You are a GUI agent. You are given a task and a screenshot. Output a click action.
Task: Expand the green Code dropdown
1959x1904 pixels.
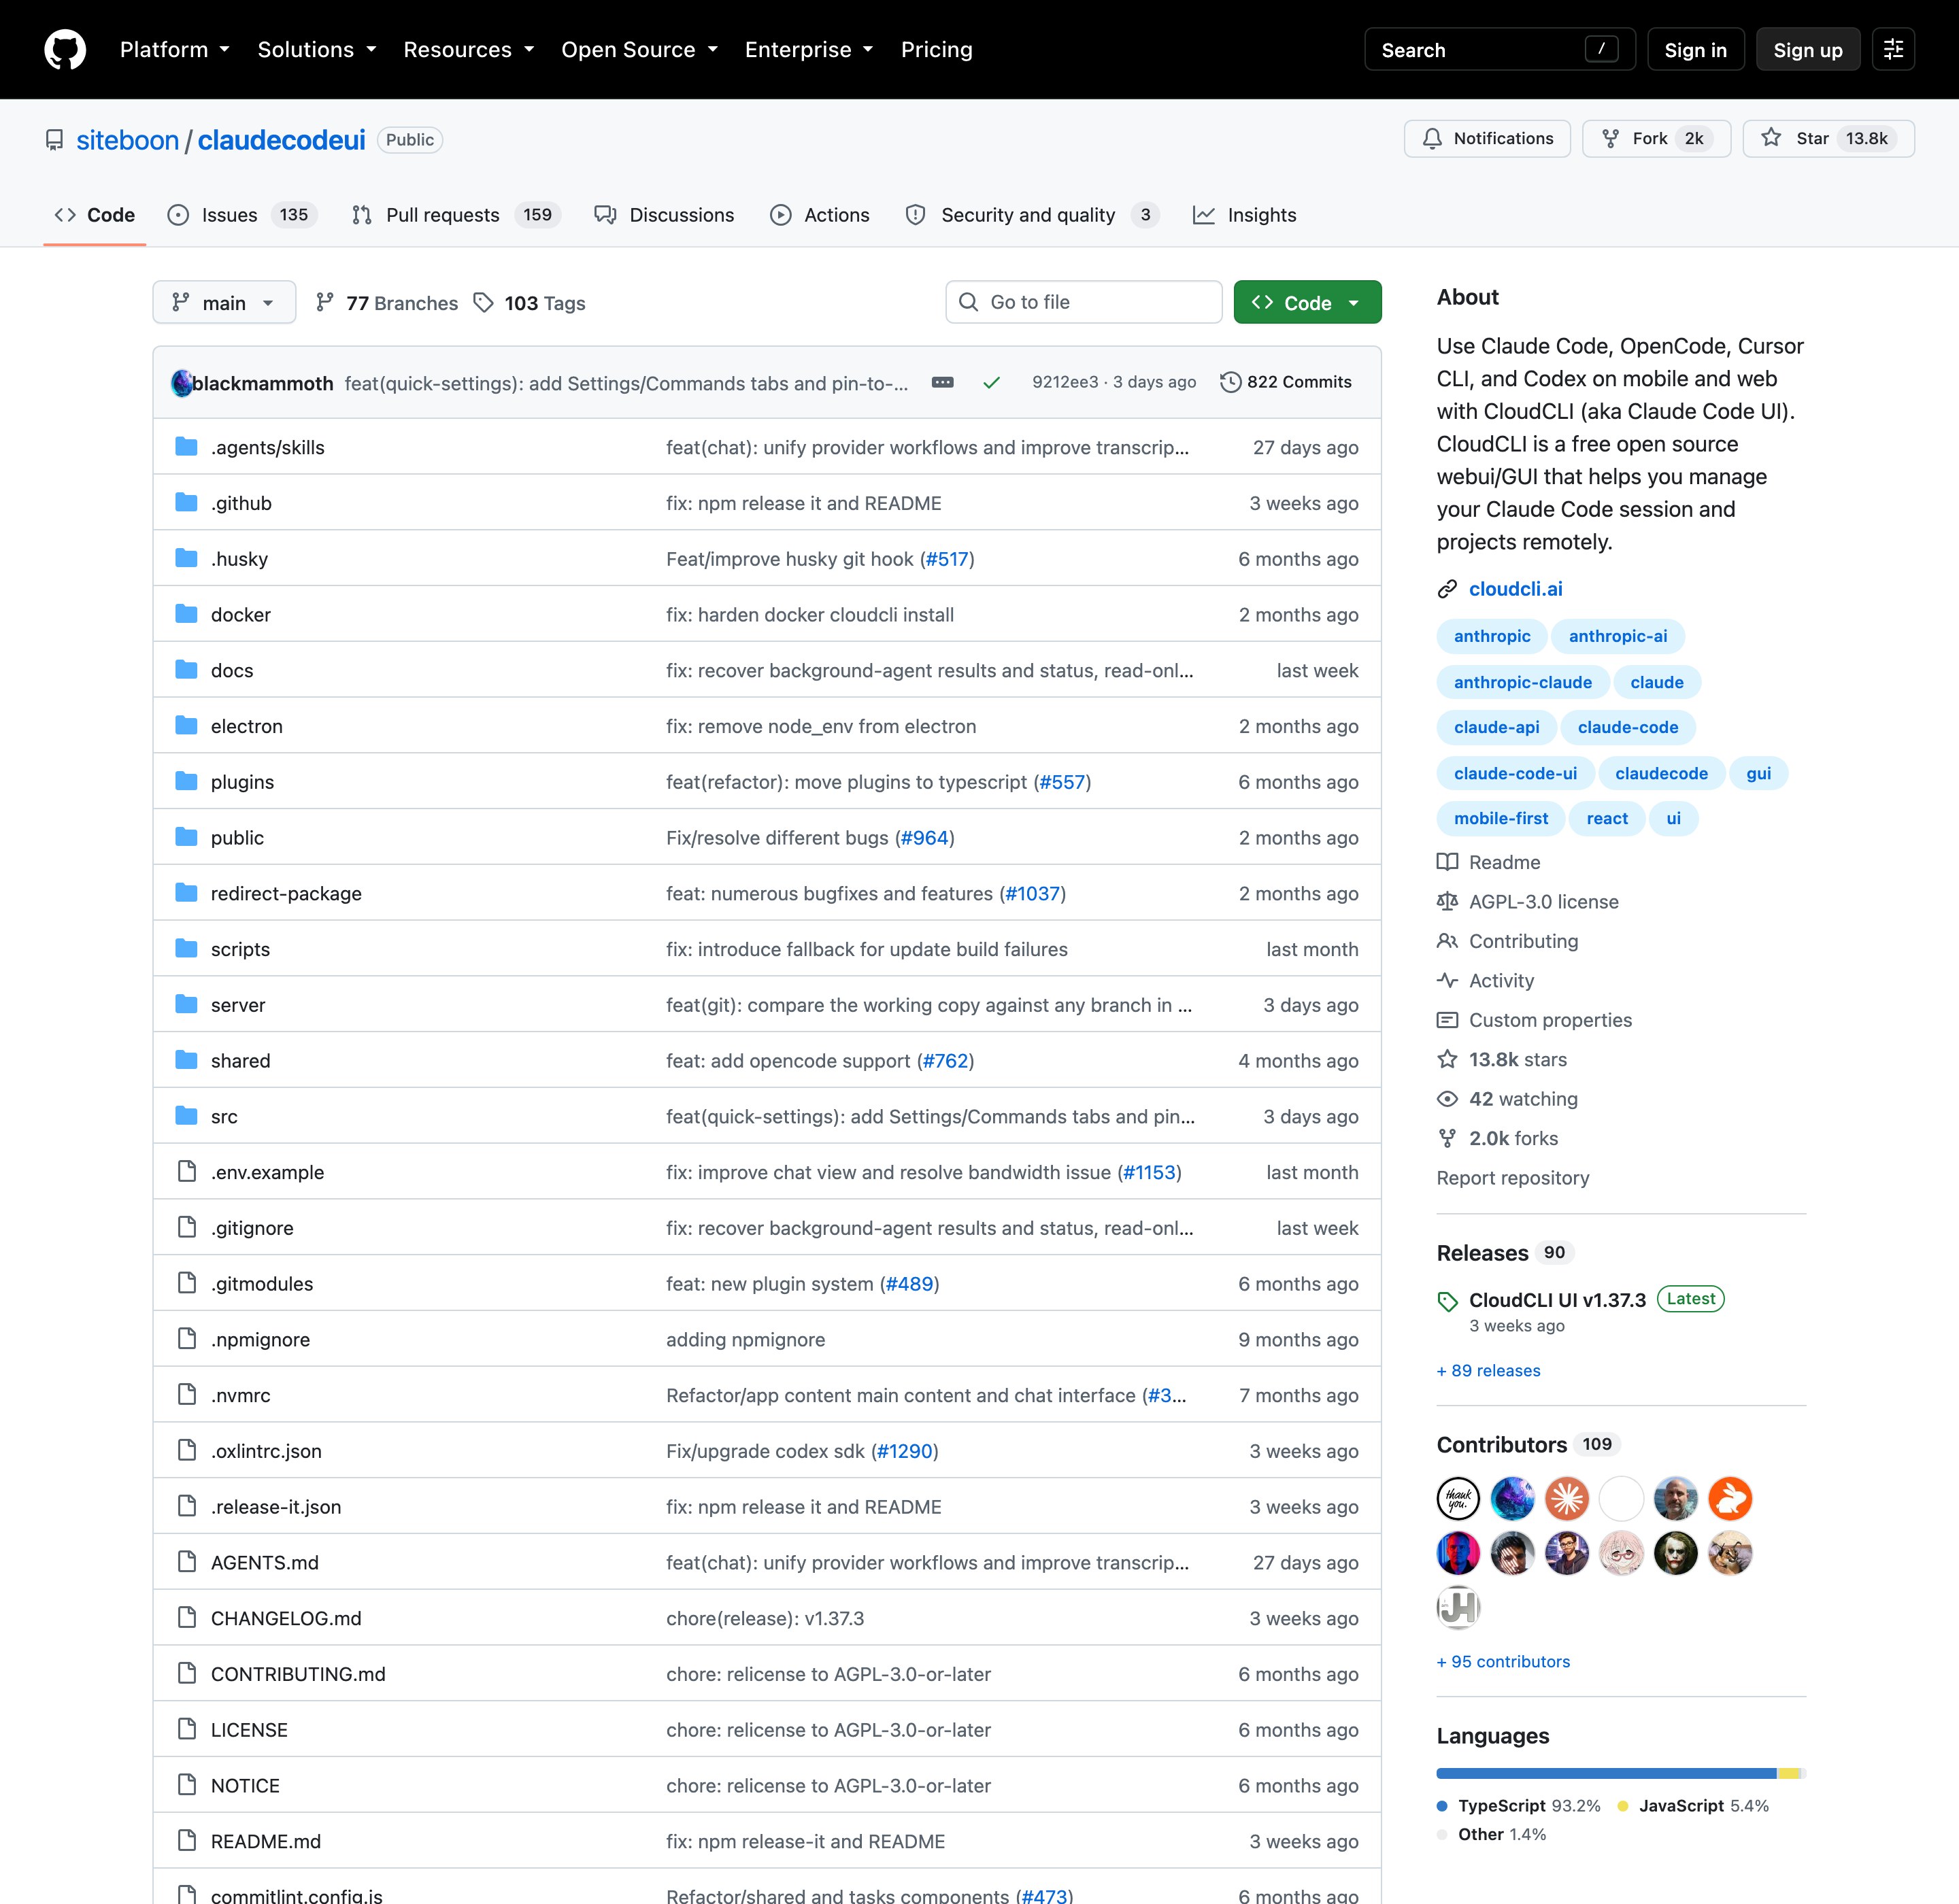(1307, 302)
